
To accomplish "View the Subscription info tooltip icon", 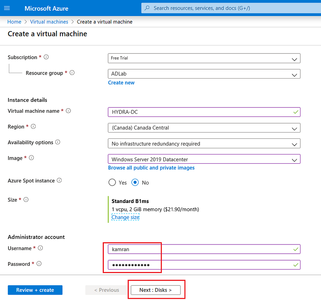I will (45, 57).
